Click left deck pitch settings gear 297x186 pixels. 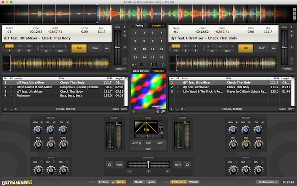pyautogui.click(x=125, y=27)
